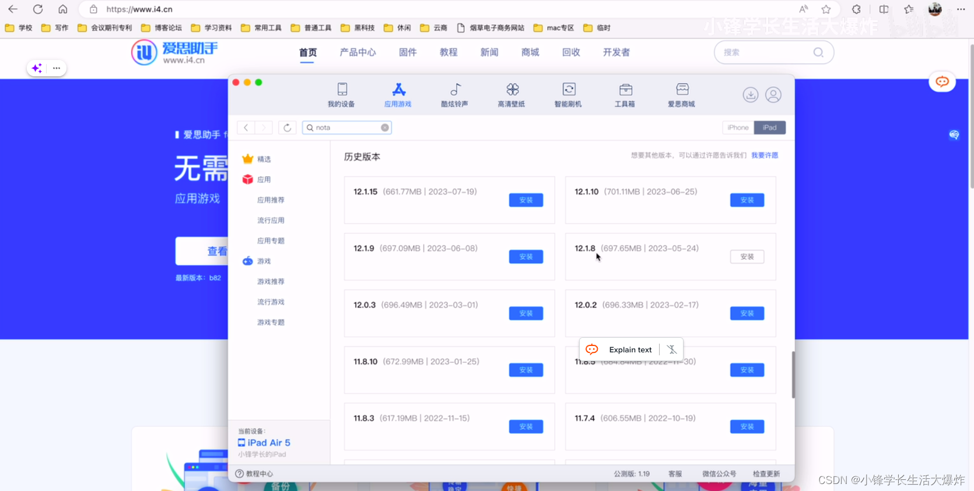This screenshot has height=491, width=974.
Task: Toggle the browser split screen icon
Action: 884,9
